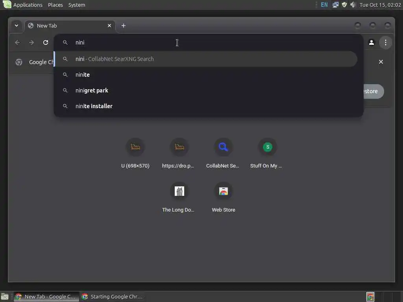Screen dimensions: 403x302
Task: Click the Restore button
Action: click(x=373, y=91)
